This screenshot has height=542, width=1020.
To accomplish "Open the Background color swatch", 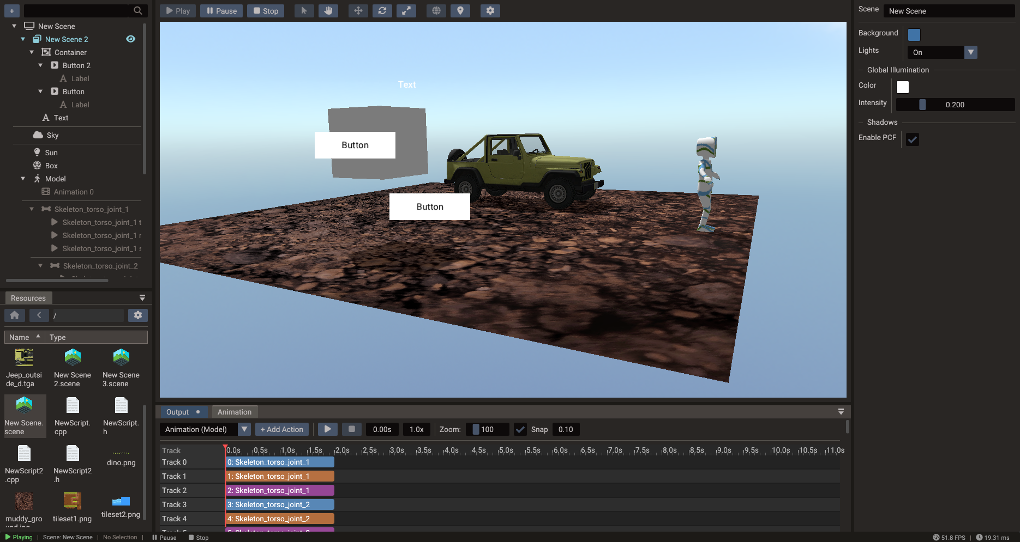I will (x=914, y=35).
